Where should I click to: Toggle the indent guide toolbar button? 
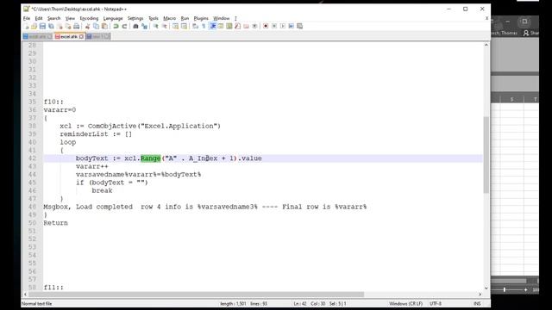pyautogui.click(x=212, y=27)
